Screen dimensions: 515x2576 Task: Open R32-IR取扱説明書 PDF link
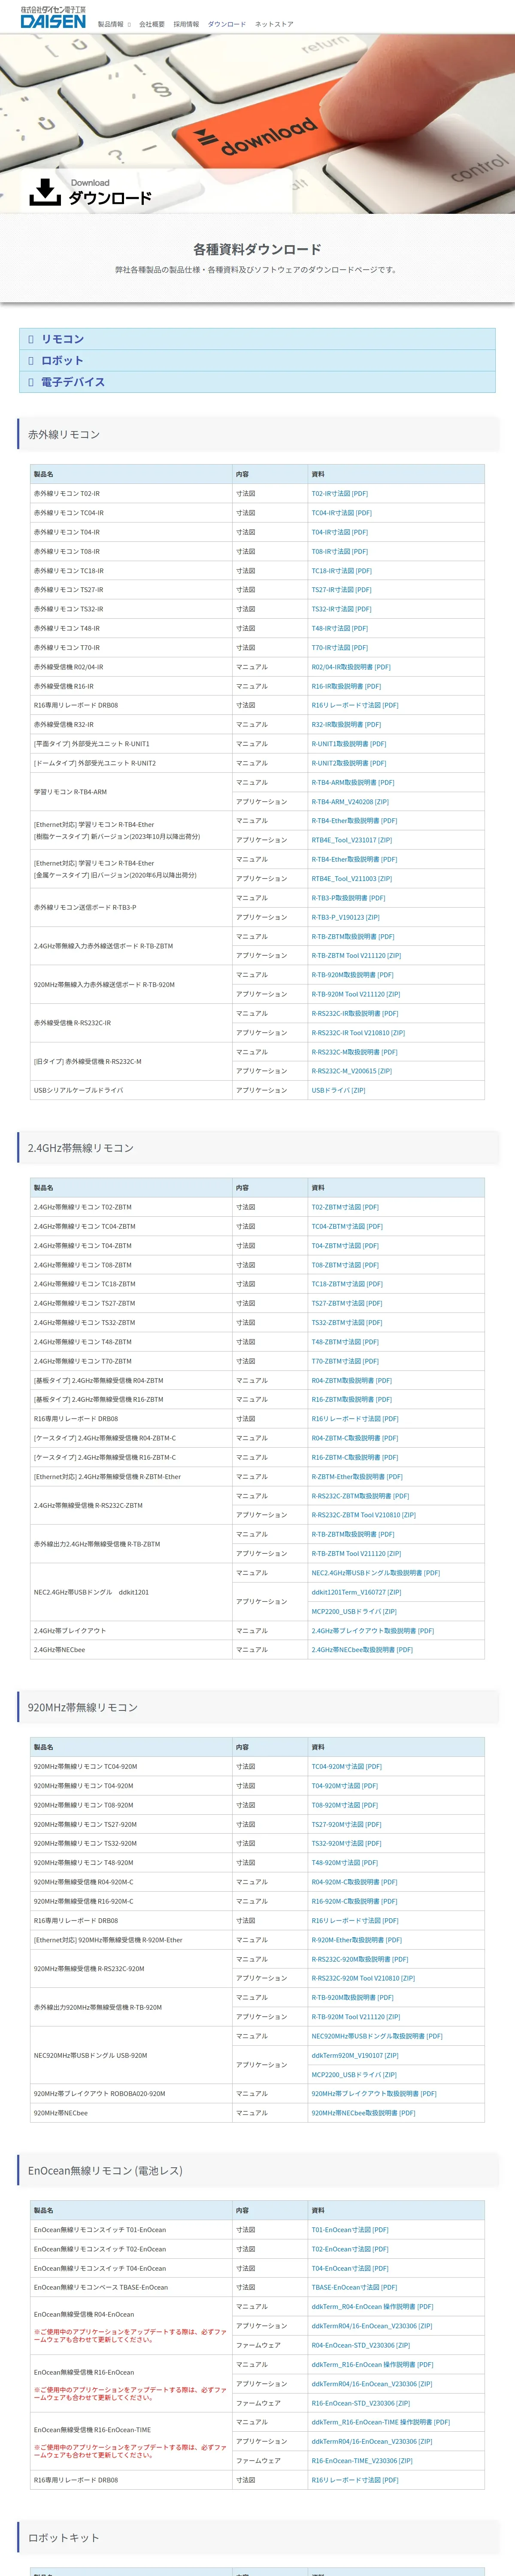(346, 725)
